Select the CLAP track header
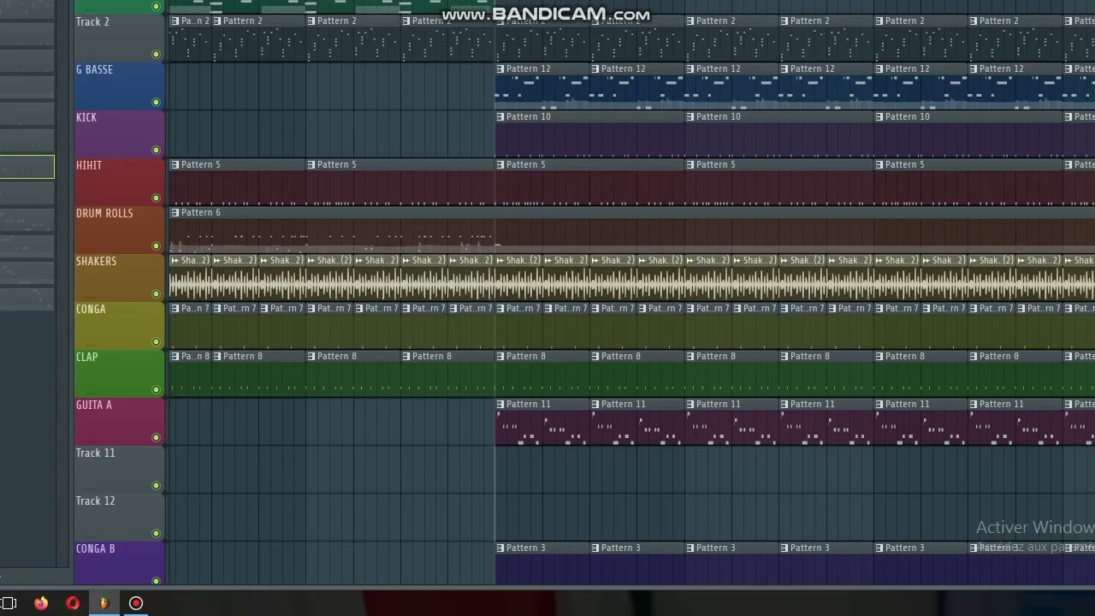 point(119,374)
